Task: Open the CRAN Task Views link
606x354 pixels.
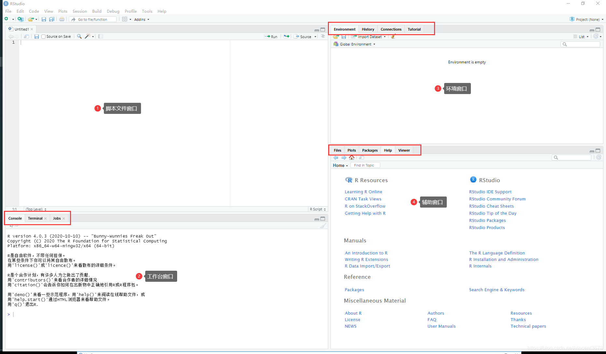Action: (x=363, y=199)
